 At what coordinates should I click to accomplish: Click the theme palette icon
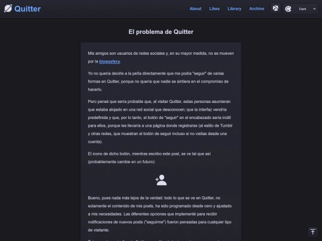click(x=288, y=9)
